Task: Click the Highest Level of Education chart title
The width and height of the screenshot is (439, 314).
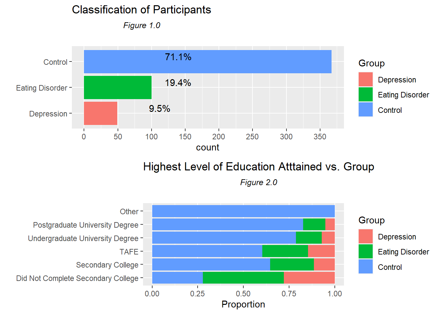Action: 258,167
